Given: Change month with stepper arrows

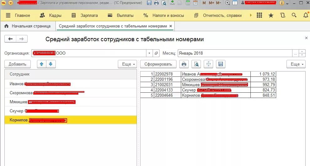Looking at the screenshot, I should coord(302,53).
